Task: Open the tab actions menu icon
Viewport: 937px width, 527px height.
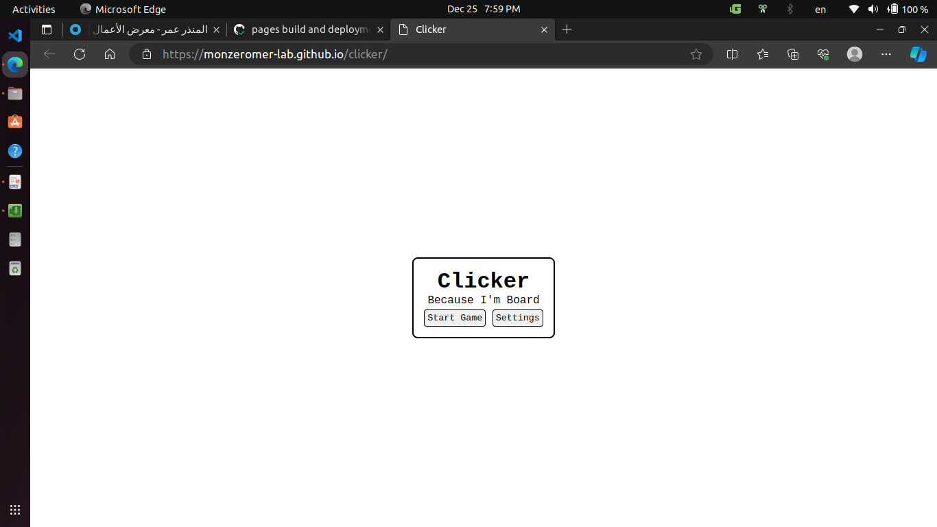Action: click(47, 30)
